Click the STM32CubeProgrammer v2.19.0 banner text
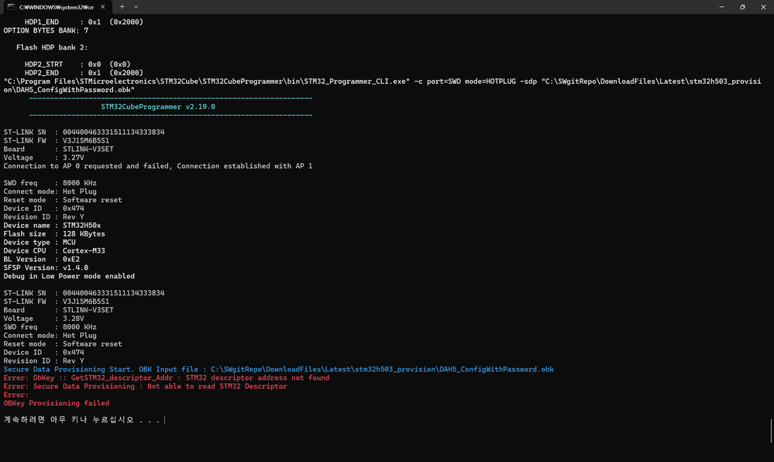 158,106
